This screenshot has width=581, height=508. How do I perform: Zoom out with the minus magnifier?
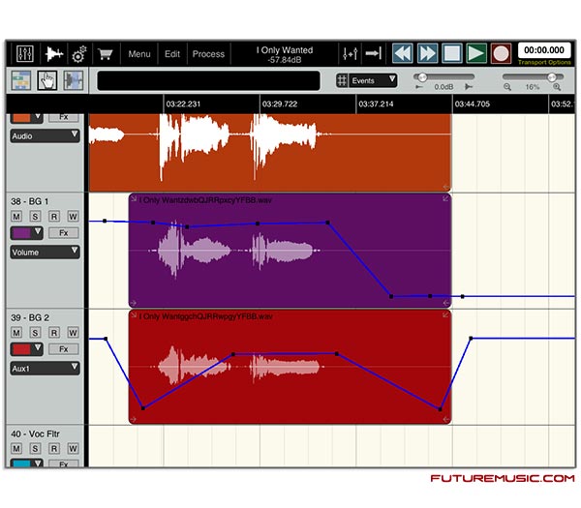(507, 87)
